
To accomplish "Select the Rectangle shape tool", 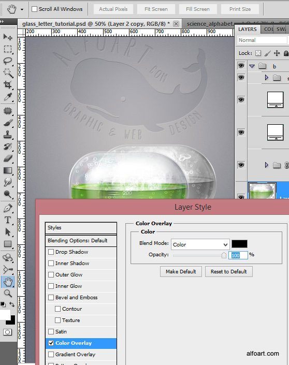I will point(8,244).
